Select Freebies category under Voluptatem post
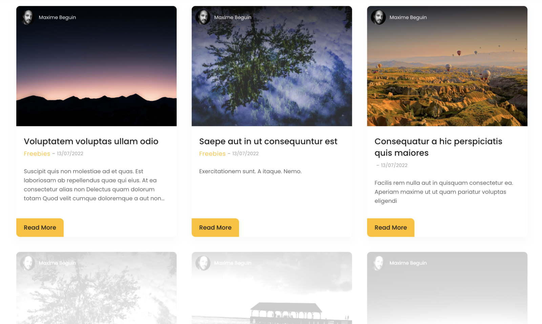This screenshot has height=324, width=542. point(37,154)
